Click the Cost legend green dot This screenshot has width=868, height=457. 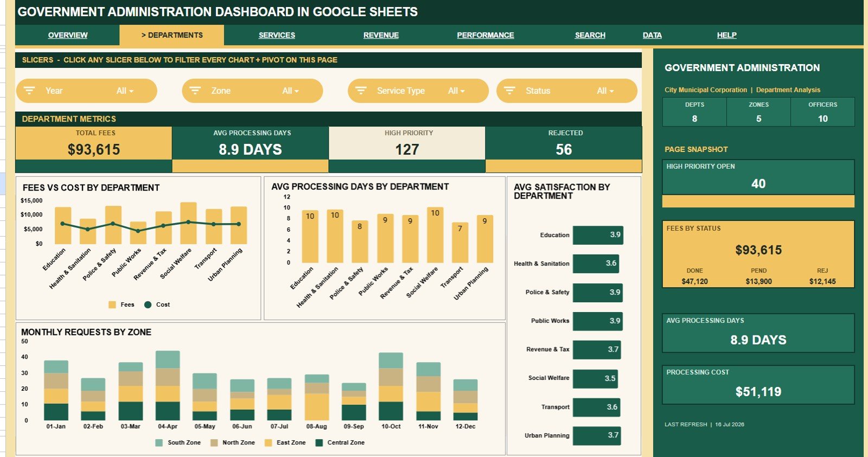pyautogui.click(x=148, y=305)
